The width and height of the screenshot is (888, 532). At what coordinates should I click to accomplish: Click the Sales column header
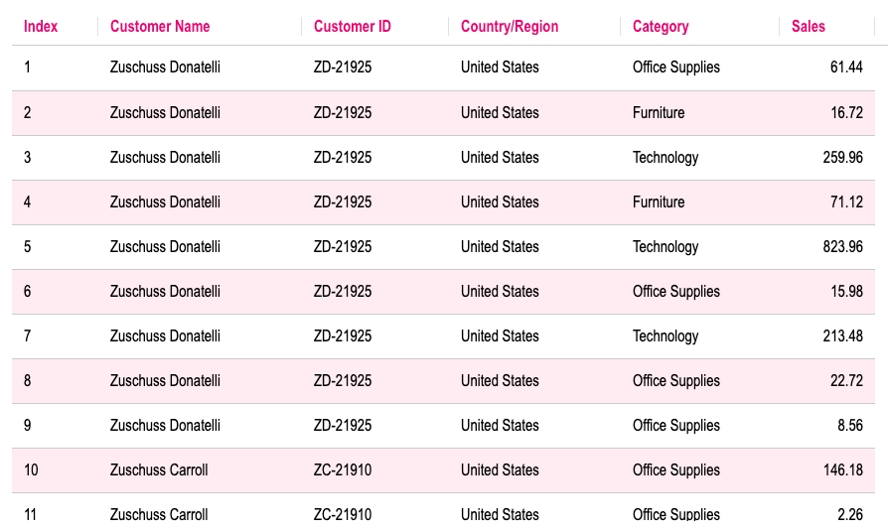pyautogui.click(x=809, y=27)
